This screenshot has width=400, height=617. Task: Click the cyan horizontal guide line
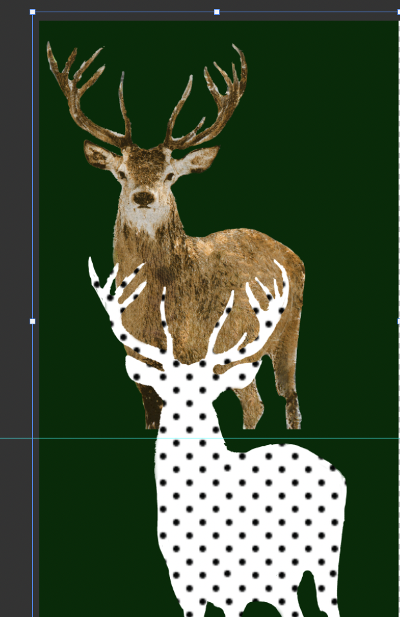click(200, 438)
